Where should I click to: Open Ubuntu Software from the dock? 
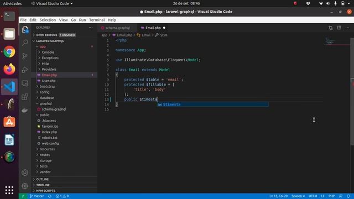(x=9, y=122)
